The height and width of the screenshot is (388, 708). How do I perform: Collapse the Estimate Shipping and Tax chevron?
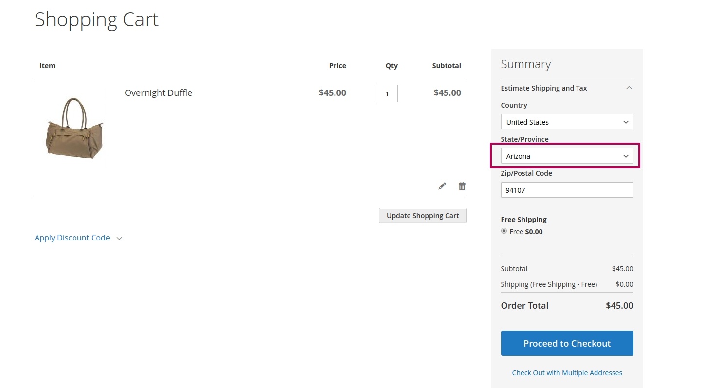point(629,88)
